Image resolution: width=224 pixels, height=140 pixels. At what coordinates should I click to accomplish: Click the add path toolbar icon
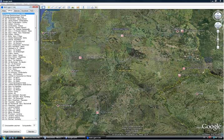click(x=56, y=7)
